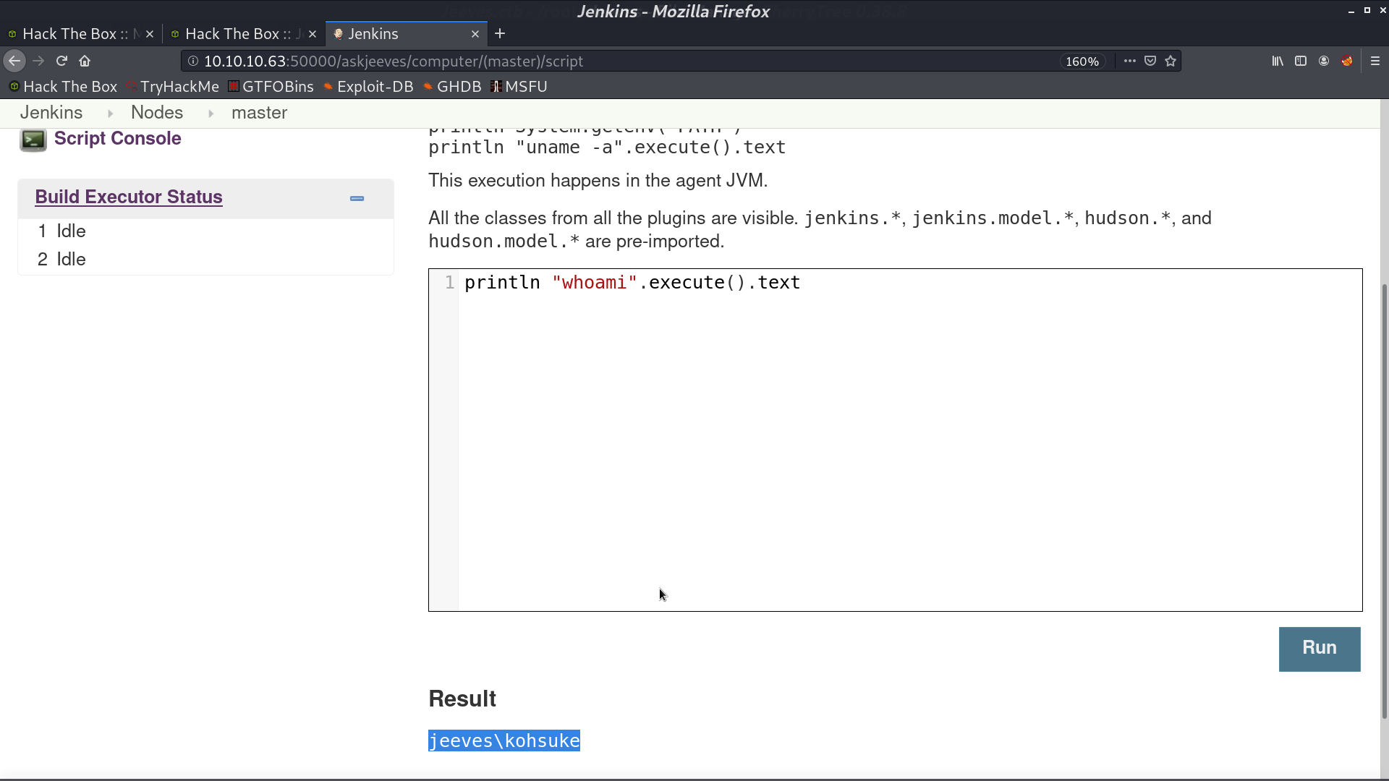This screenshot has width=1389, height=781.
Task: Save page to Pocket icon
Action: [1150, 61]
